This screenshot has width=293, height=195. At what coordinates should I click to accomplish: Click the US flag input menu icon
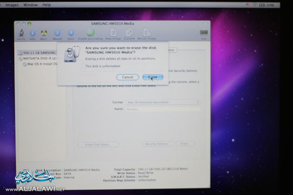248,5
